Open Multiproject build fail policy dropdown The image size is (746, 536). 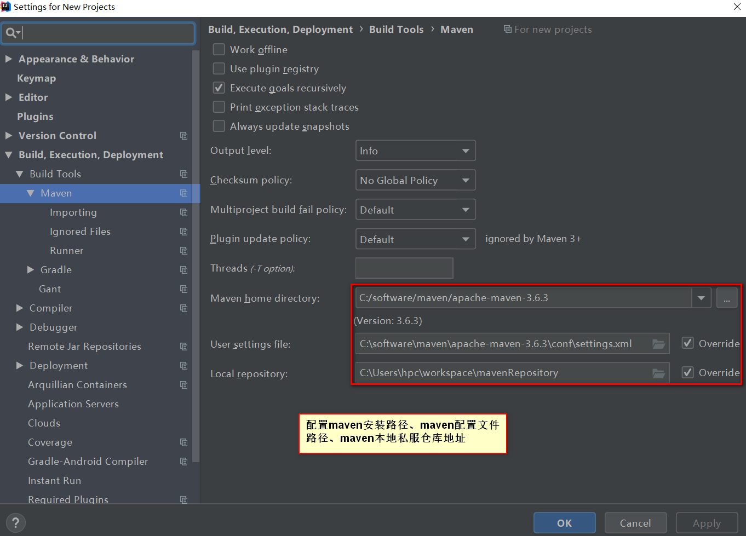(x=415, y=210)
